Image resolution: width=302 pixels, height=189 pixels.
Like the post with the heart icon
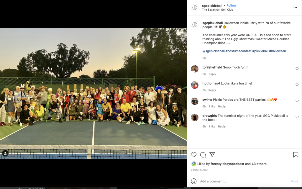tap(193, 155)
